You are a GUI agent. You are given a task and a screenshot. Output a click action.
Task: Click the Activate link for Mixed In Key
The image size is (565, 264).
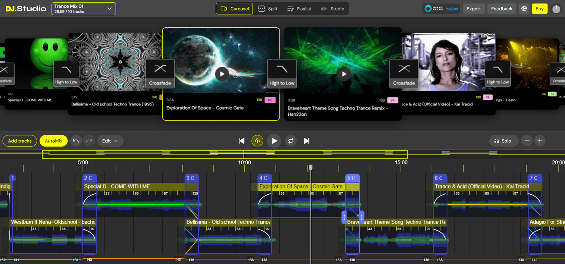coord(452,9)
